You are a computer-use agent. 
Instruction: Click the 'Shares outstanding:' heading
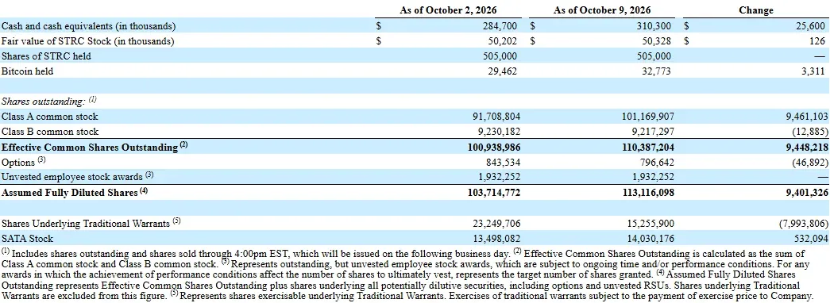(44, 101)
